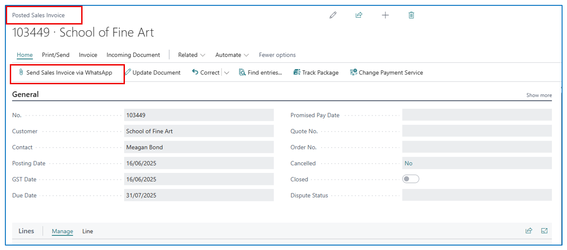
Task: Click the plus icon to create new
Action: coord(385,15)
